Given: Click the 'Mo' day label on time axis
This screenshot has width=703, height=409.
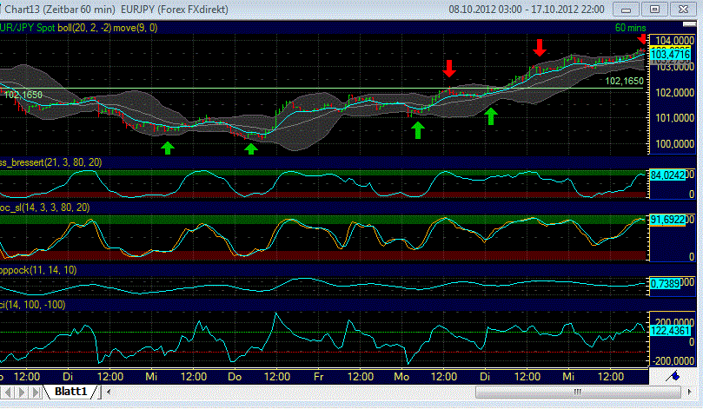Looking at the screenshot, I should tap(401, 377).
